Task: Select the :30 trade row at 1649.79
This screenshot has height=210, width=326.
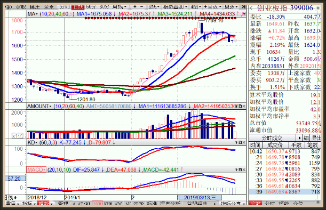Action: point(285,174)
